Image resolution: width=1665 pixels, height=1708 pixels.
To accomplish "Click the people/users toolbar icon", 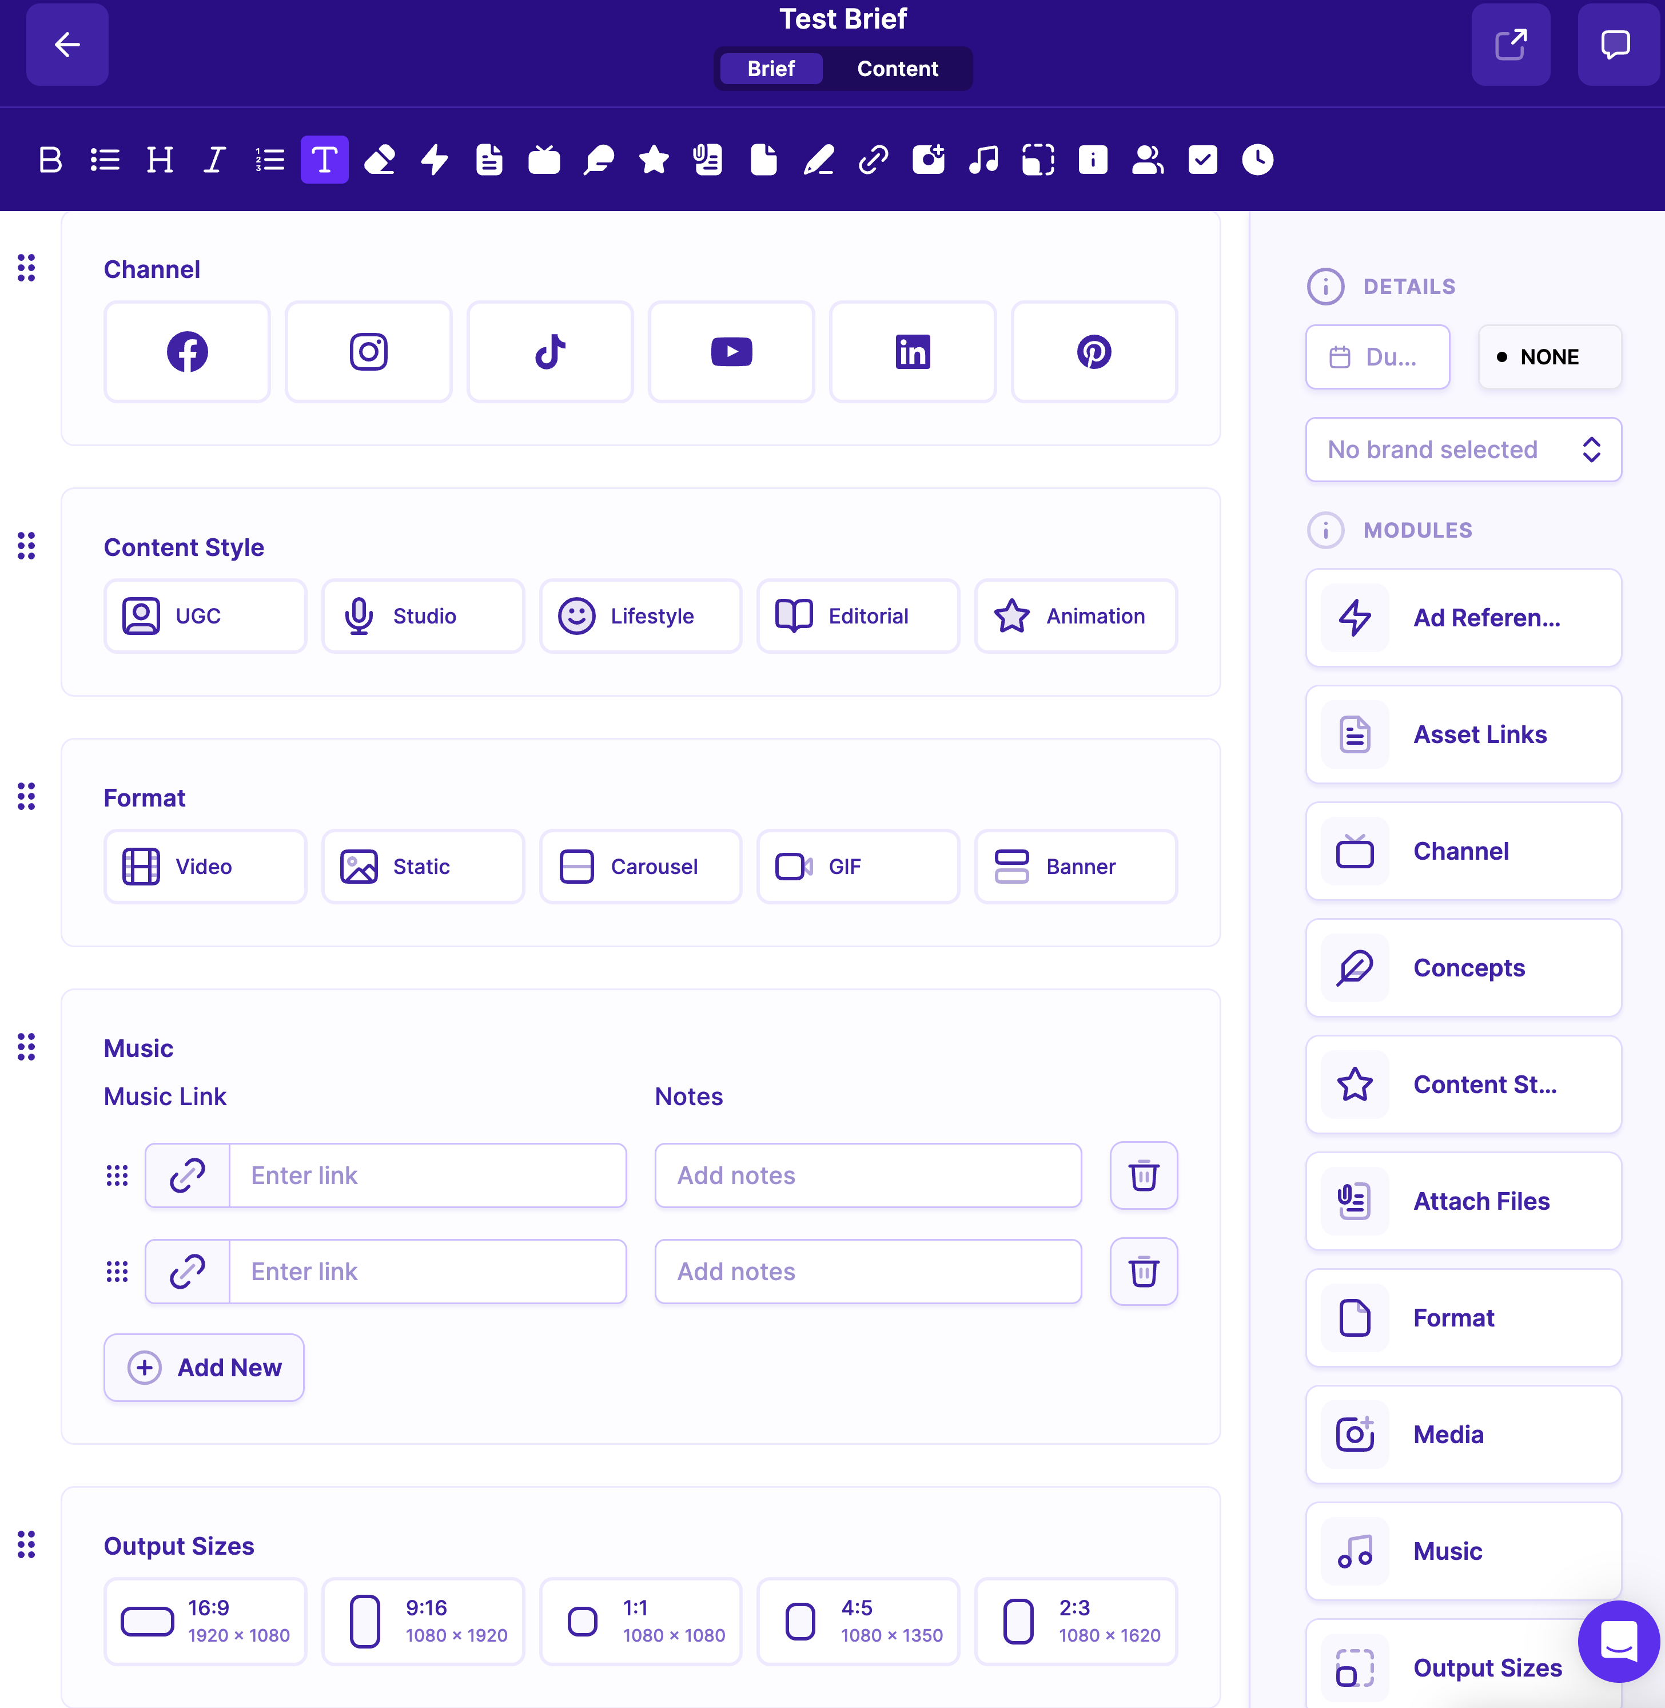I will (x=1148, y=160).
